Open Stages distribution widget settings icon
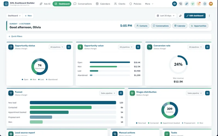This screenshot has height=136, width=218. click(207, 93)
